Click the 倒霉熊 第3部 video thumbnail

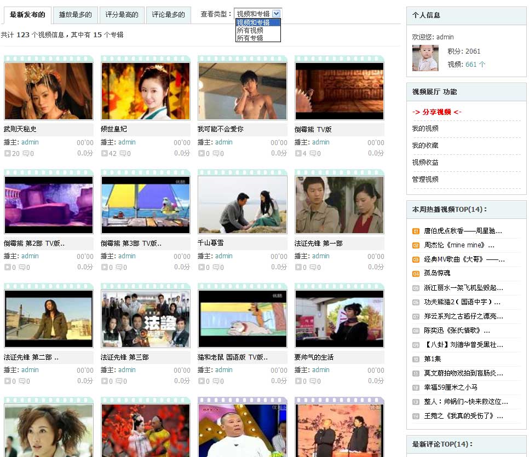[146, 205]
